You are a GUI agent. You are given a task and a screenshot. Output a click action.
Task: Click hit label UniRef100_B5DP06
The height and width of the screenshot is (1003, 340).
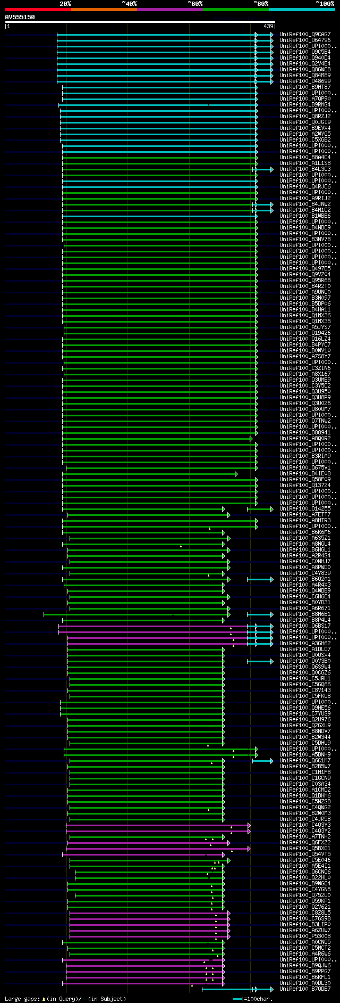(x=305, y=304)
